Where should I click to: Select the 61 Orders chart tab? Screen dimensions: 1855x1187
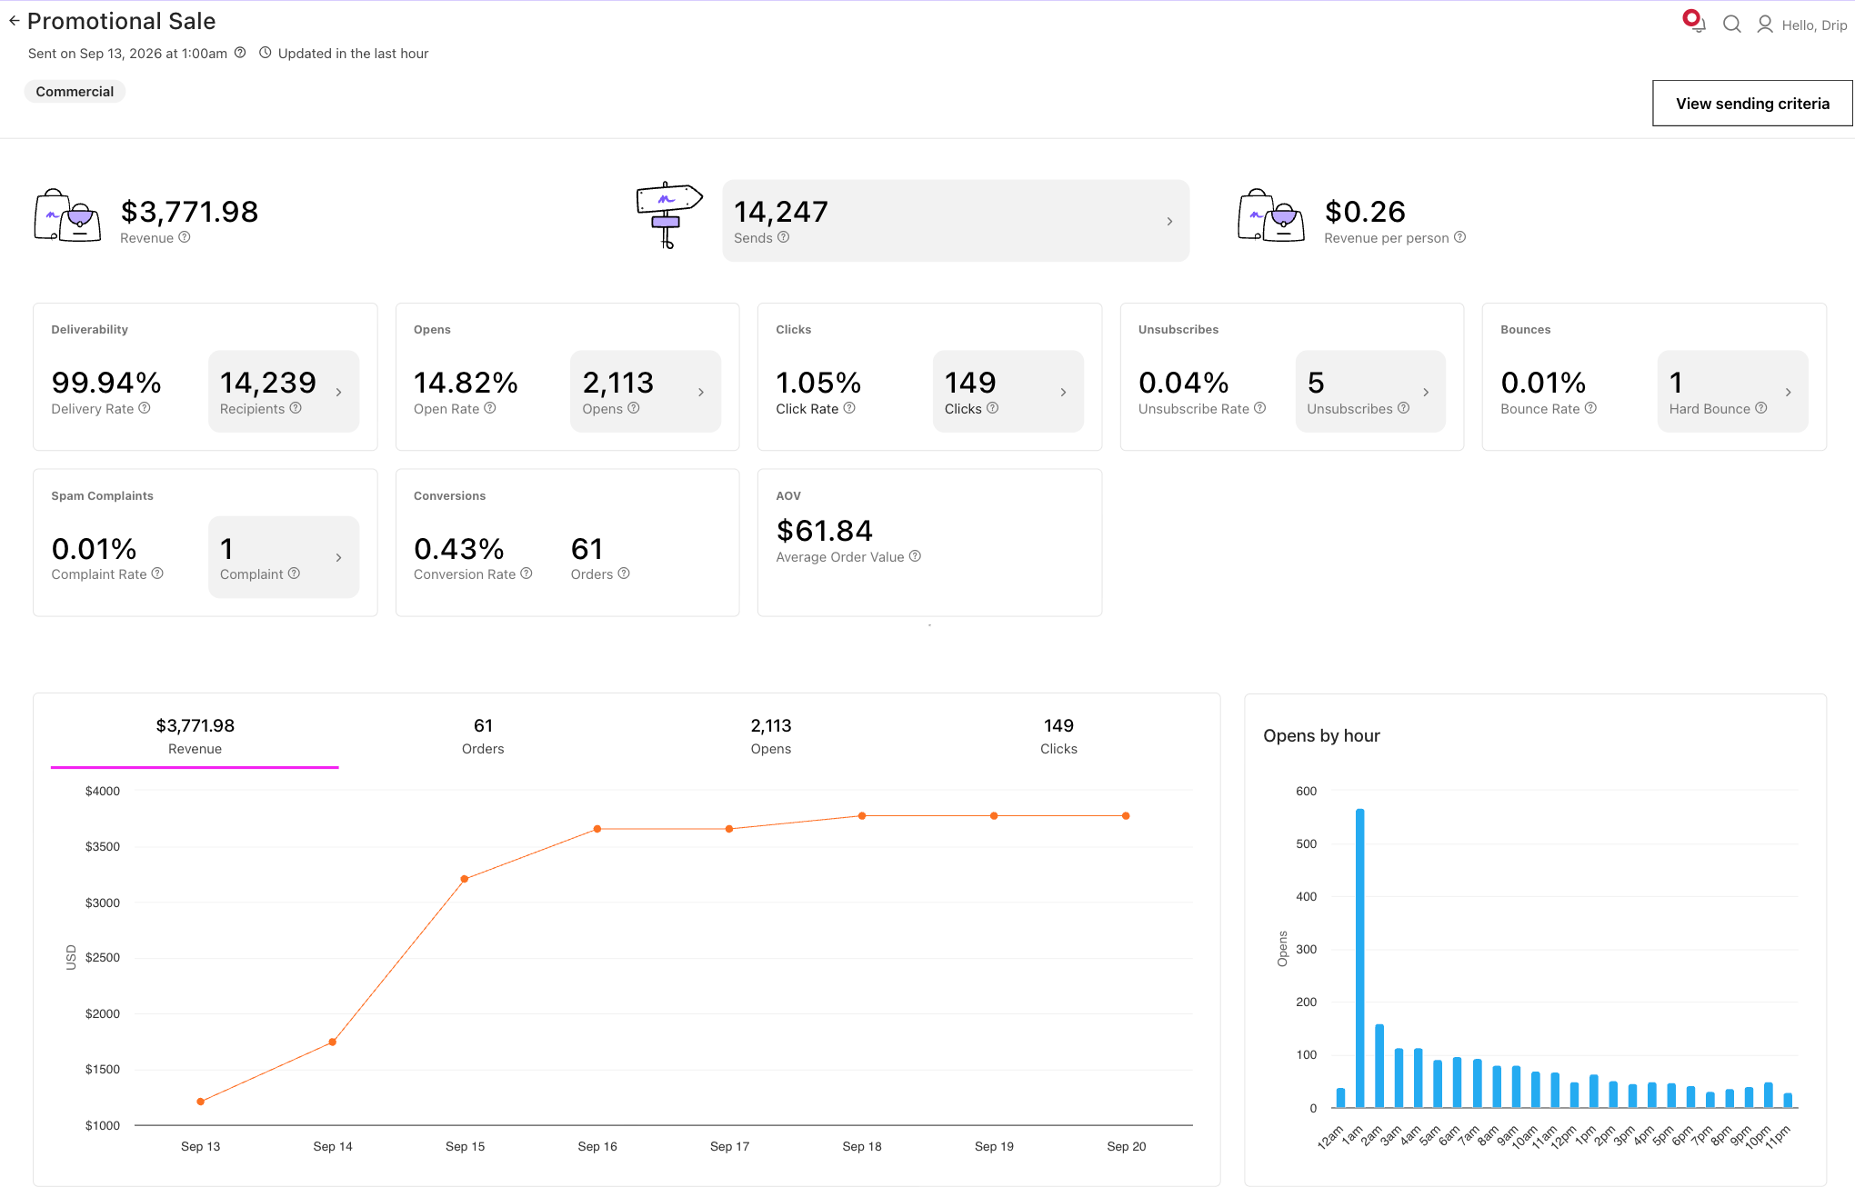483,737
